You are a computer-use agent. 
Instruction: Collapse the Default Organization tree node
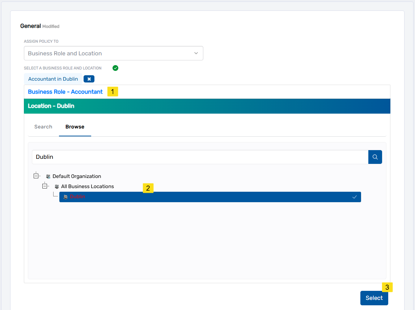37,175
